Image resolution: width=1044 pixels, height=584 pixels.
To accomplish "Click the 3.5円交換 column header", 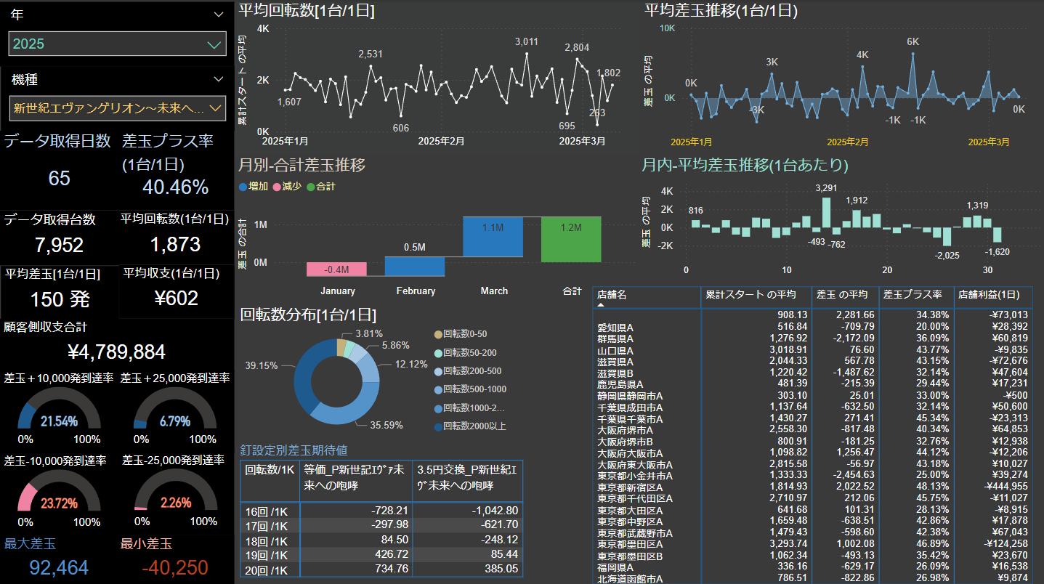I will pyautogui.click(x=466, y=478).
